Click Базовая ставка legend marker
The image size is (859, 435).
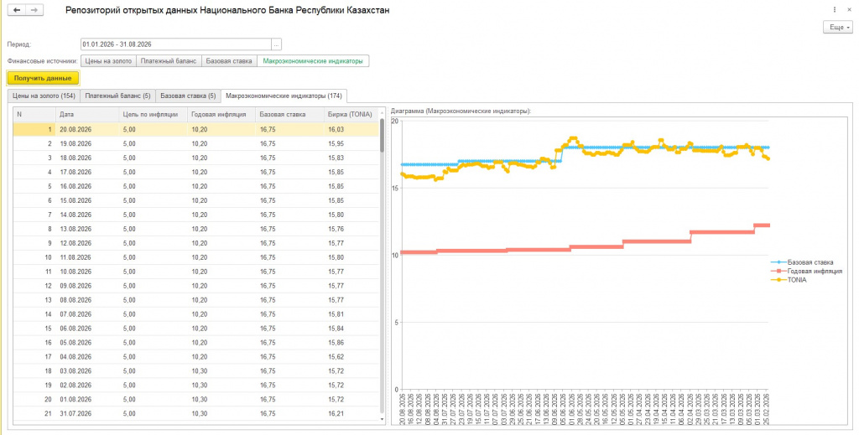coord(778,262)
